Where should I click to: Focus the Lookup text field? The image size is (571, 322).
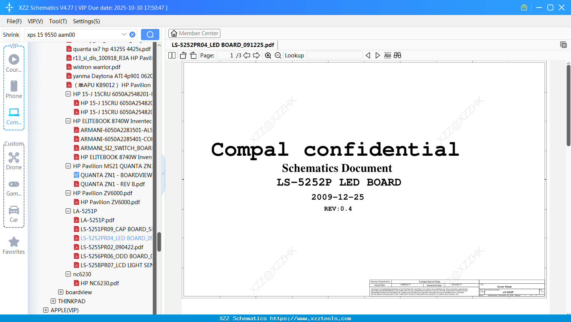point(335,55)
